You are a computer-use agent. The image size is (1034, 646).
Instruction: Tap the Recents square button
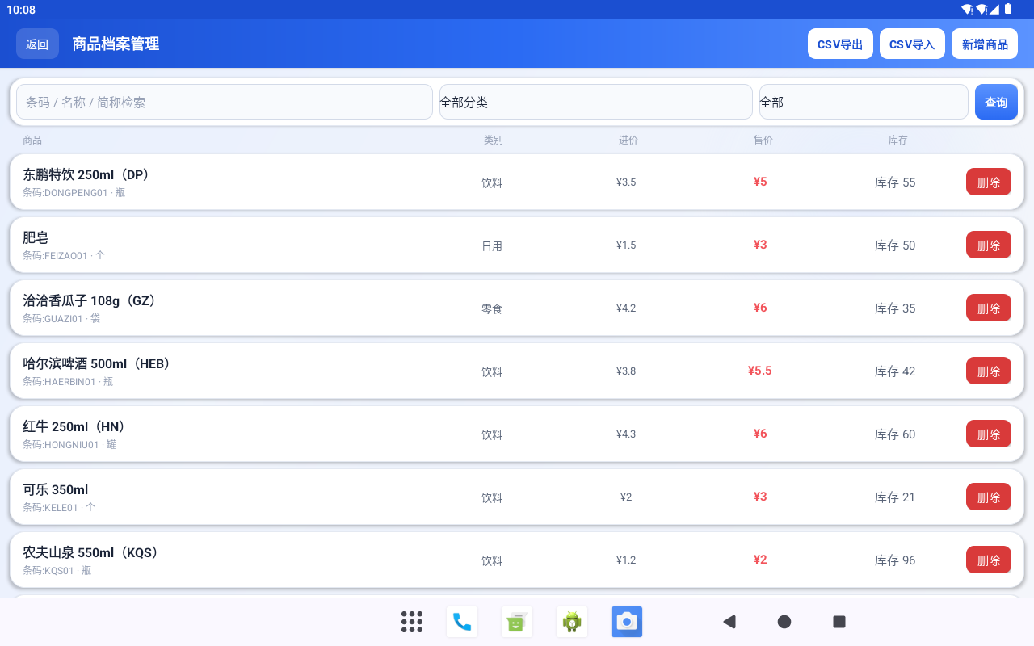(x=839, y=622)
